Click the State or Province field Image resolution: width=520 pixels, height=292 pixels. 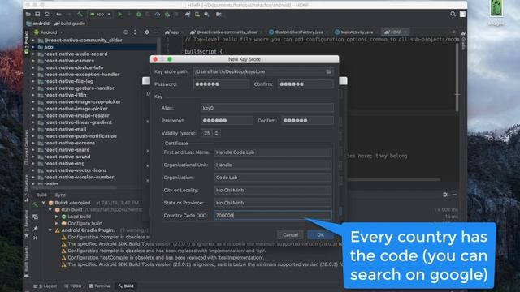(x=273, y=203)
